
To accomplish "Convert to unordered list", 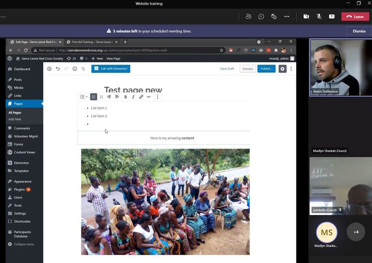I will 94,97.
